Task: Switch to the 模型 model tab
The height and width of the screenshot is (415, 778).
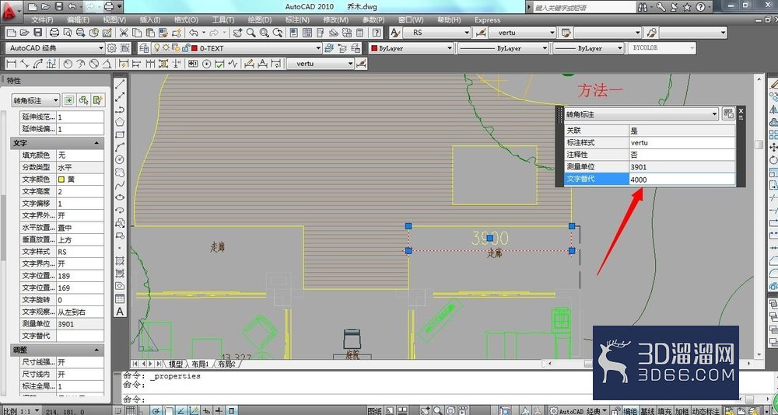Action: [176, 364]
